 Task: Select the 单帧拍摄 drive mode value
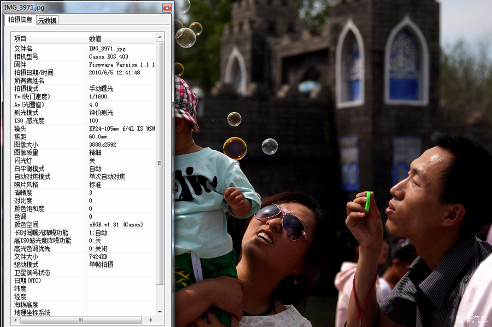pos(101,265)
